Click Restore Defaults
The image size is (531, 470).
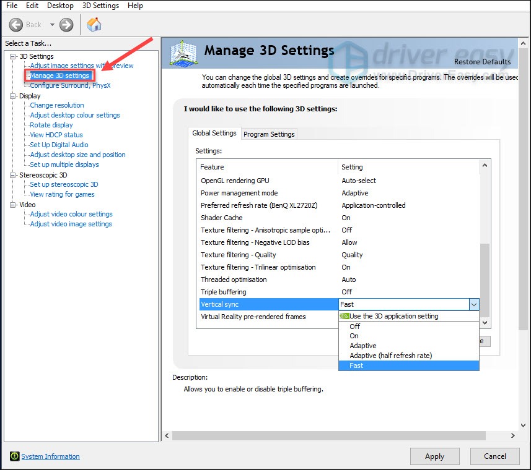(482, 61)
